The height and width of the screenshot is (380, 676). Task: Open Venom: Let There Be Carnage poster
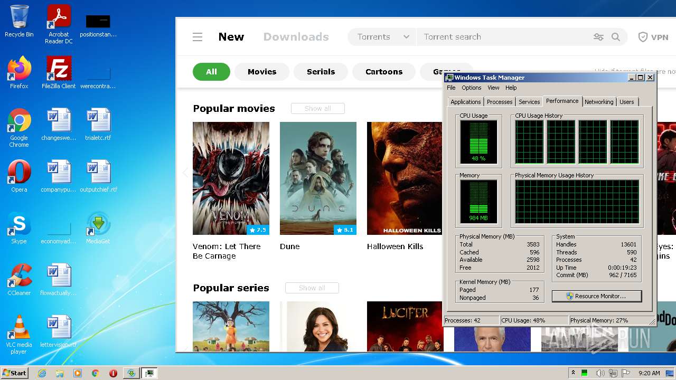(x=231, y=178)
